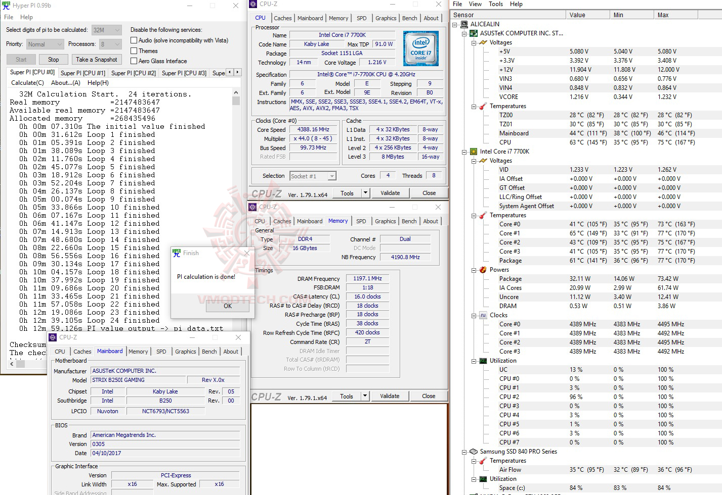The width and height of the screenshot is (722, 495).
Task: Click the Temperatures icon under Samsung SSD 840 PRO
Action: click(x=483, y=461)
